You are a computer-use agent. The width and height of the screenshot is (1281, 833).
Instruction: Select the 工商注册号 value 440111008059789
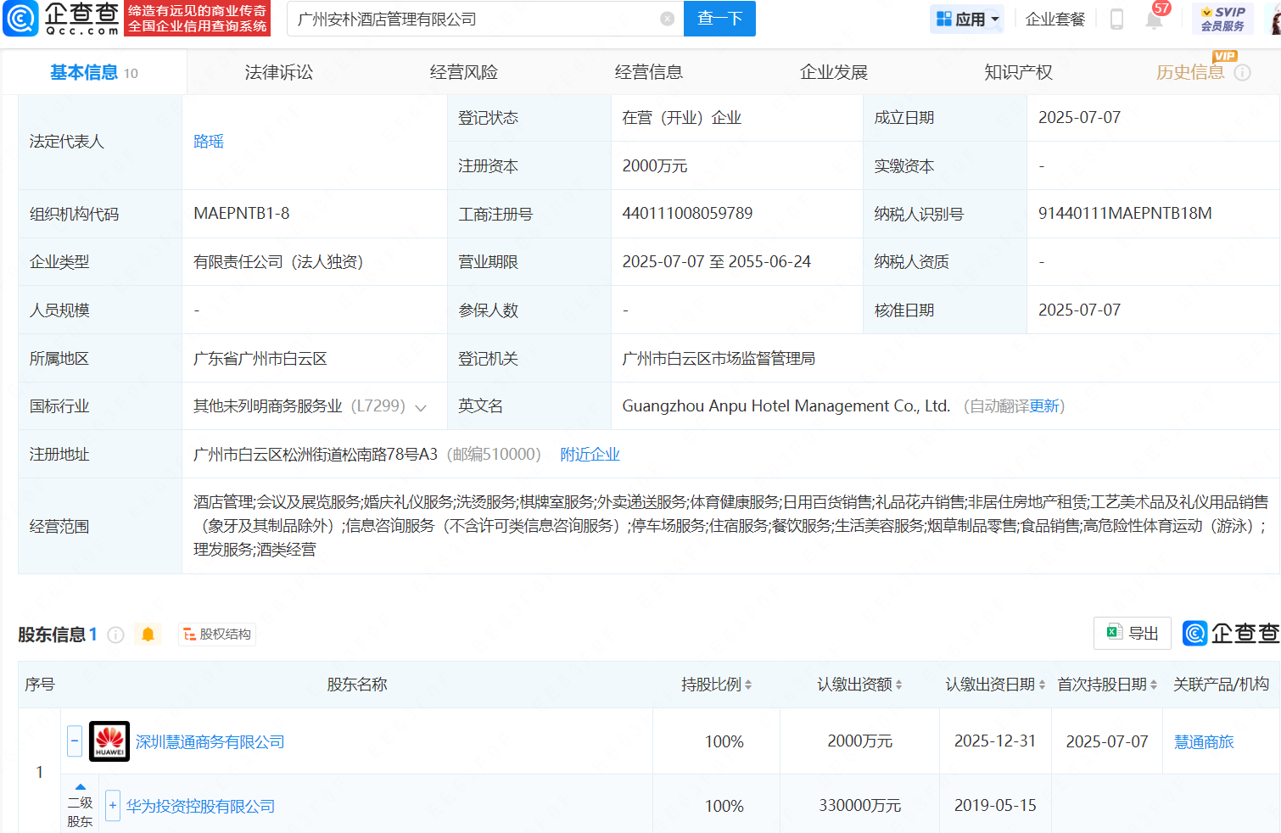(687, 214)
